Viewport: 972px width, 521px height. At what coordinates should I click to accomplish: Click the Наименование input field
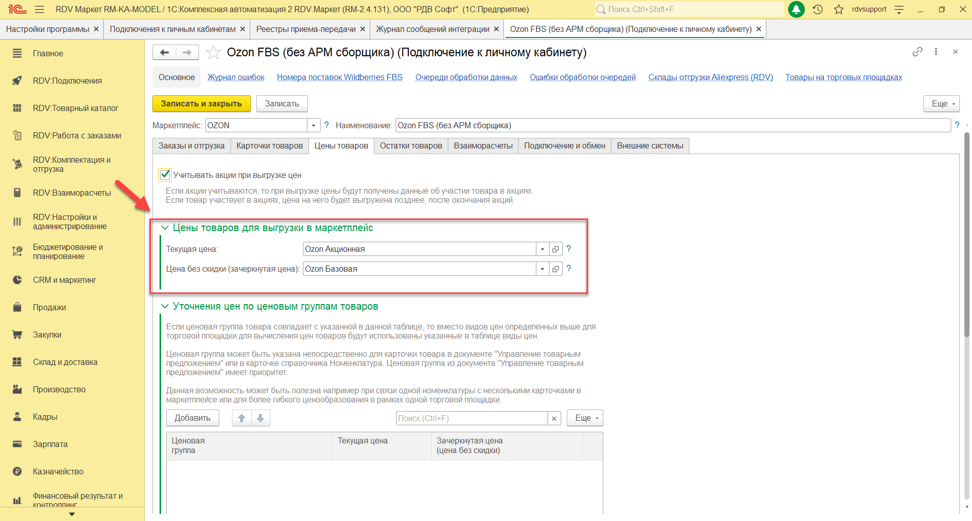[x=673, y=125]
